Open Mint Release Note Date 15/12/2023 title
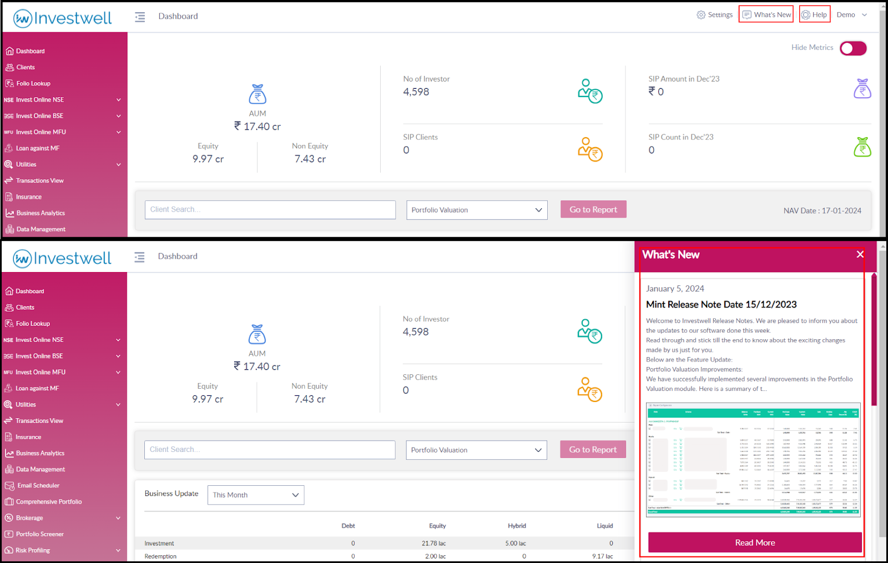888x563 pixels. (x=722, y=304)
